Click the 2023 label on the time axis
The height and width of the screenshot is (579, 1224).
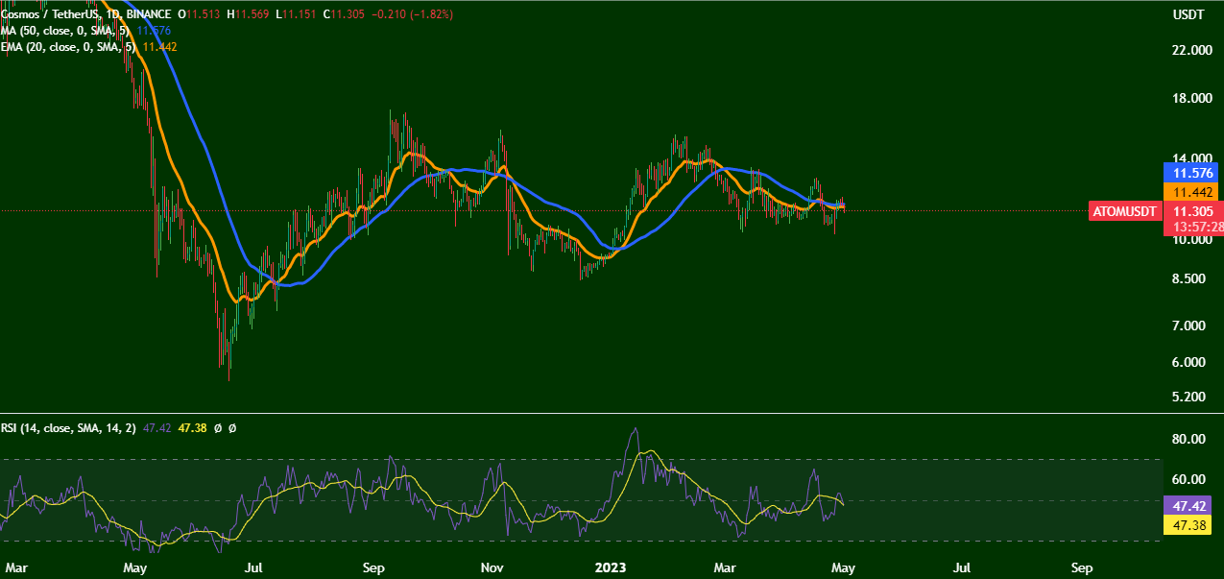(611, 567)
